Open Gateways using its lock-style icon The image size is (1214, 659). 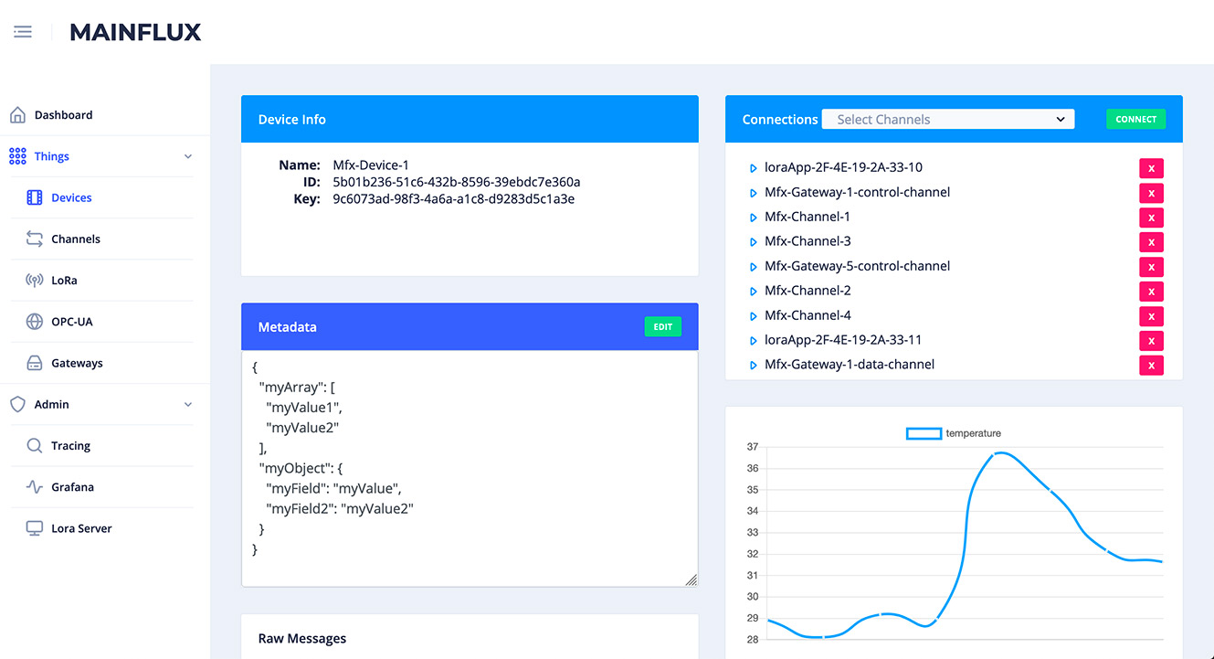pyautogui.click(x=35, y=362)
